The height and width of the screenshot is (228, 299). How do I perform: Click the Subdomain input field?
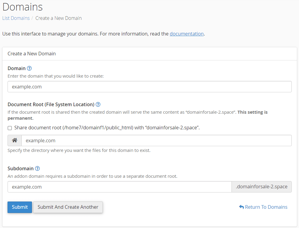[x=119, y=187]
